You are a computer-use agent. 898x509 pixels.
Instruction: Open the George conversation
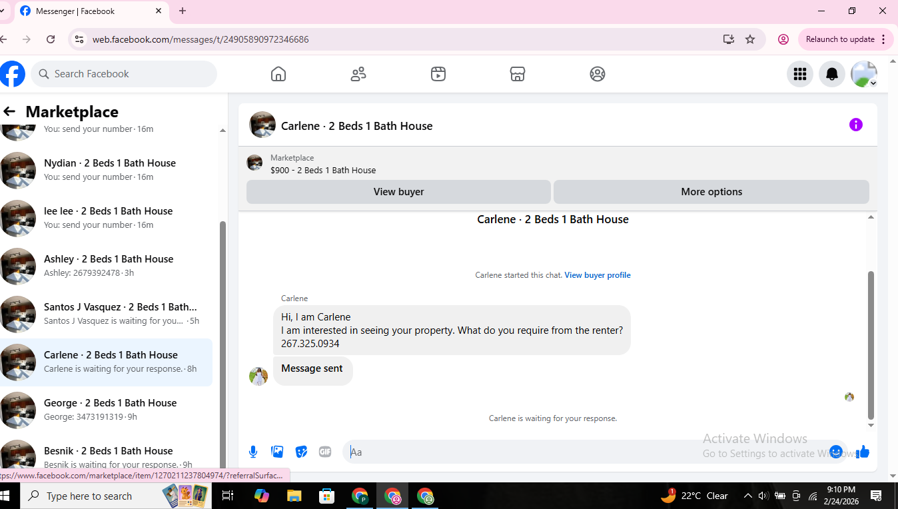pyautogui.click(x=107, y=410)
